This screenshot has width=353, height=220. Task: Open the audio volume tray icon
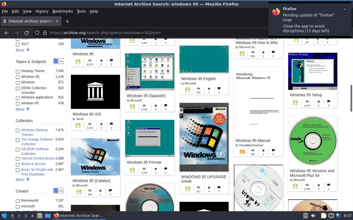click(x=314, y=216)
